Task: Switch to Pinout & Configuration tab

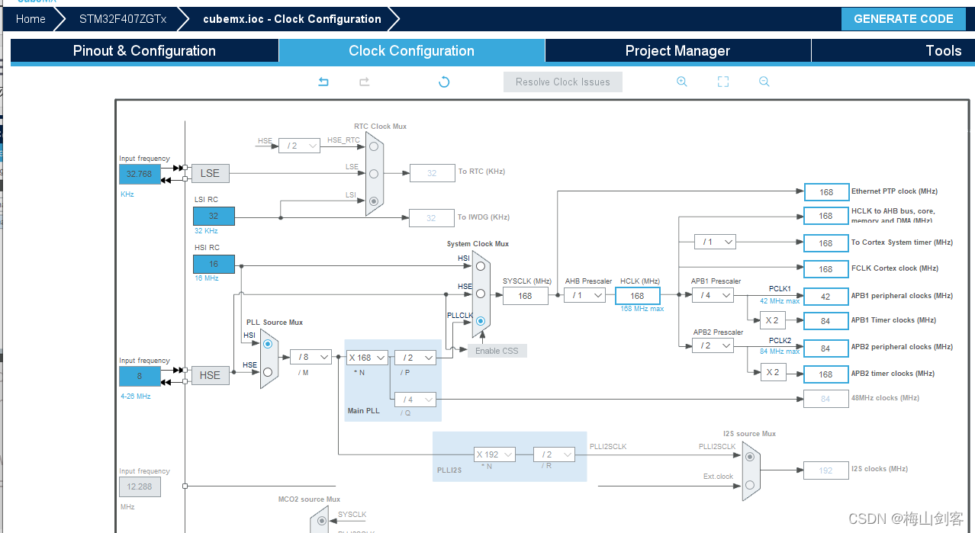Action: (x=145, y=51)
